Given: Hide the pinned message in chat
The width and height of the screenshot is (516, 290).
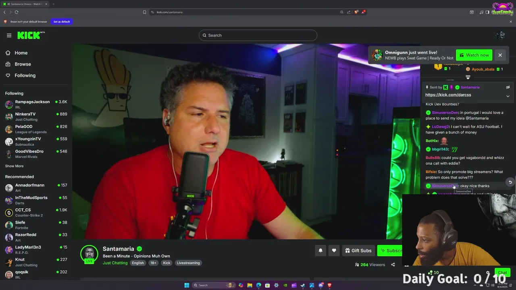Looking at the screenshot, I should [x=508, y=87].
